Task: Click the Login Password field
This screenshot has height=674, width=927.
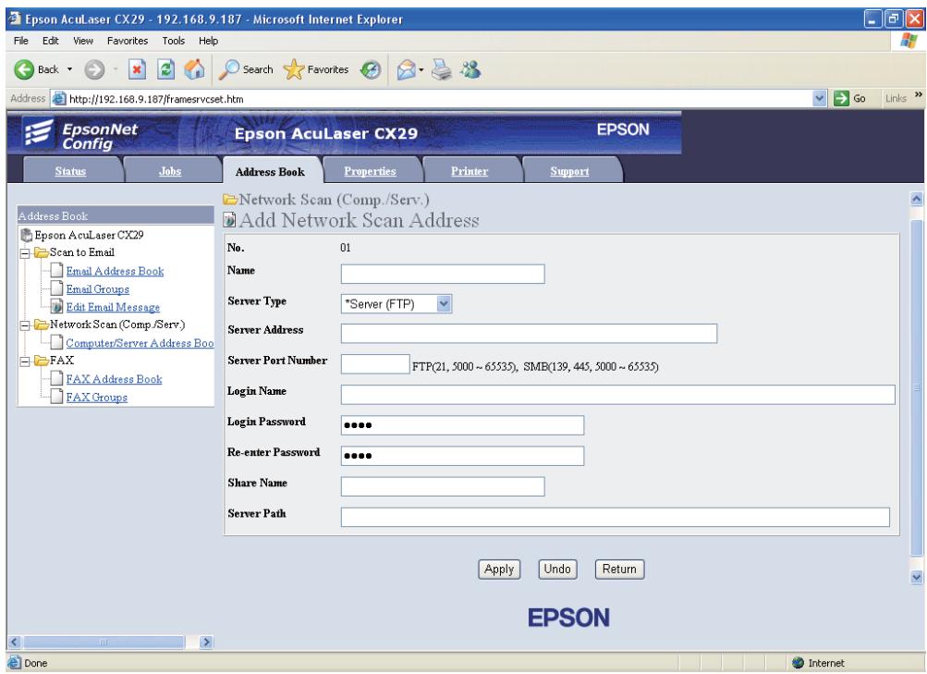Action: (462, 425)
